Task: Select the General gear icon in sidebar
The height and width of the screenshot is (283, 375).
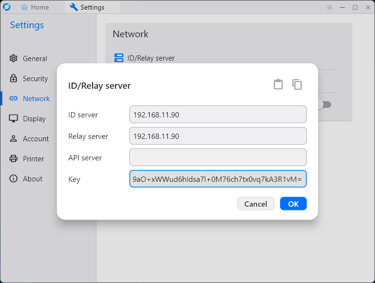Action: [x=13, y=59]
